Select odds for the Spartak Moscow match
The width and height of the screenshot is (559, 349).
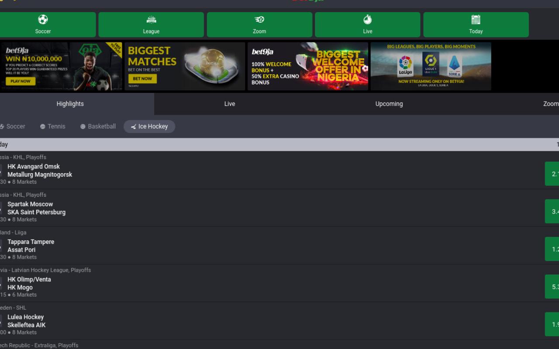pos(552,211)
